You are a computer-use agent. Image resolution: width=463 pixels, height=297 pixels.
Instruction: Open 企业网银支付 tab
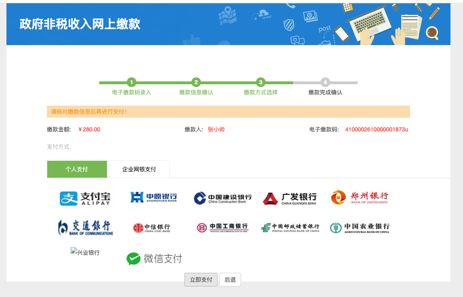[139, 169]
